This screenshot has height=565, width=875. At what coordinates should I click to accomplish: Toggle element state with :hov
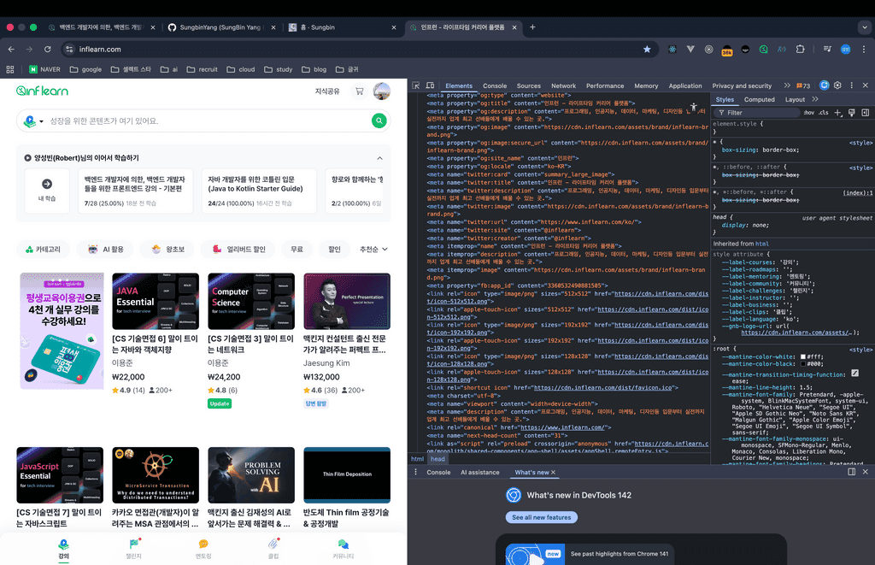pos(807,112)
